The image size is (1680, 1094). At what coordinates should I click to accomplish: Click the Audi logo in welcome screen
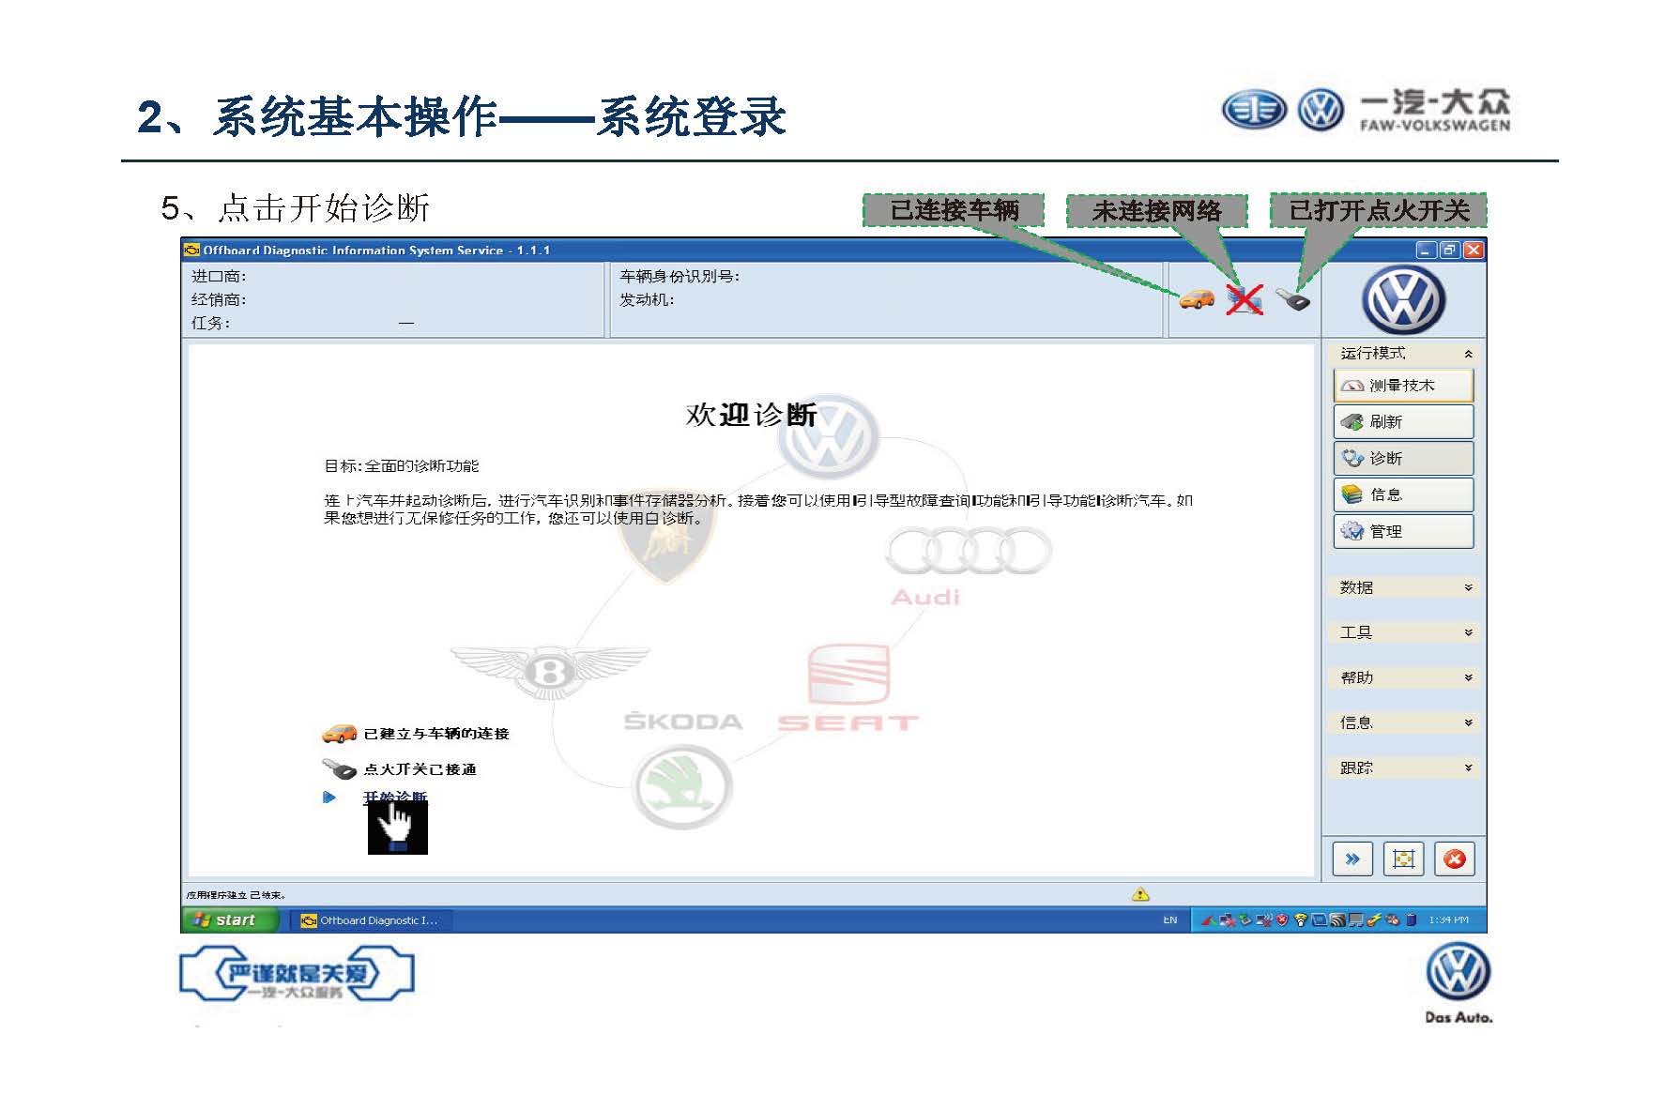pos(969,566)
